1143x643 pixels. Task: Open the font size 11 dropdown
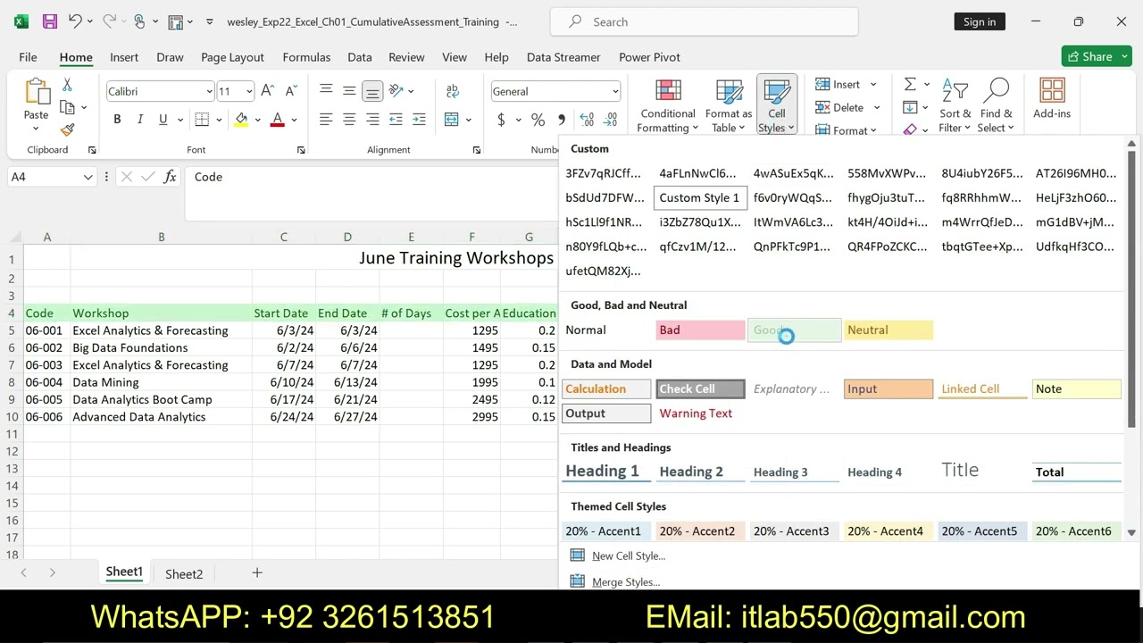[x=249, y=91]
